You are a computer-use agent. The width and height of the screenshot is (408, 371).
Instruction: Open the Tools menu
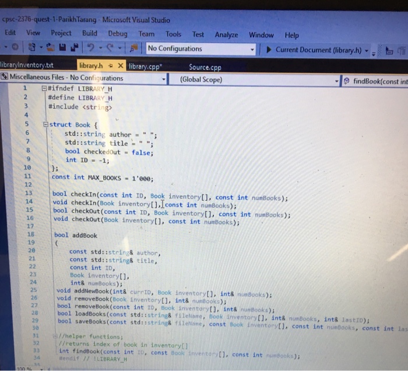(173, 34)
